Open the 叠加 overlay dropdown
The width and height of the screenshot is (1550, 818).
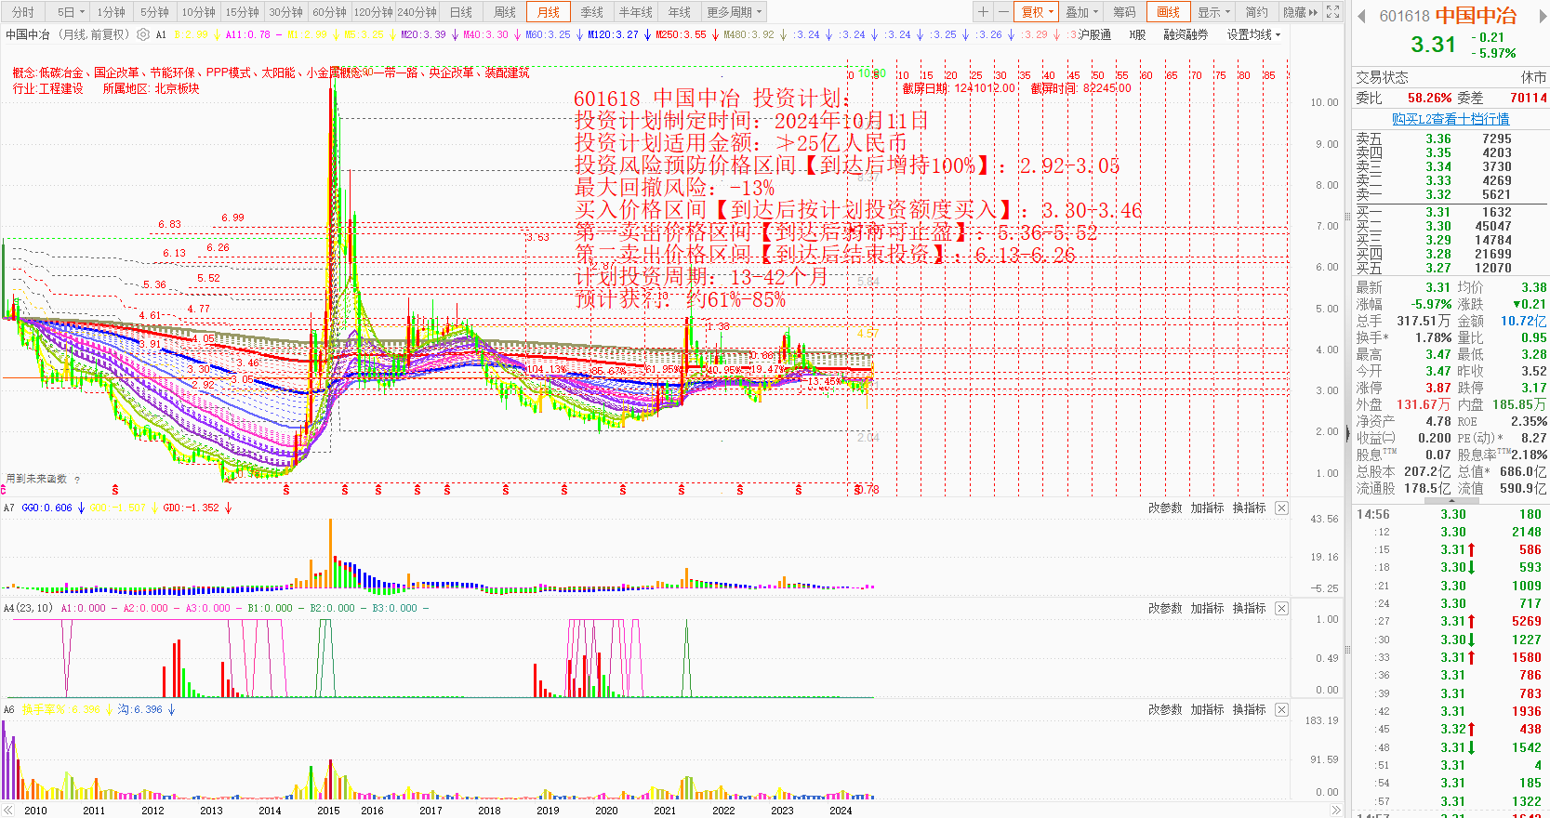[1081, 12]
